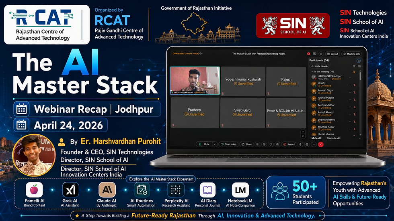This screenshot has width=394, height=221.
Task: Click 'Government of Rajasthan Initiative' text
Action: (196, 8)
